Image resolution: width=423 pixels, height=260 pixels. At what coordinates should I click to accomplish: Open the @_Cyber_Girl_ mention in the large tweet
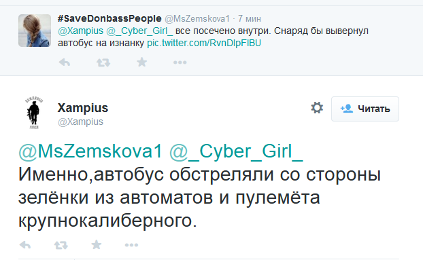(236, 151)
